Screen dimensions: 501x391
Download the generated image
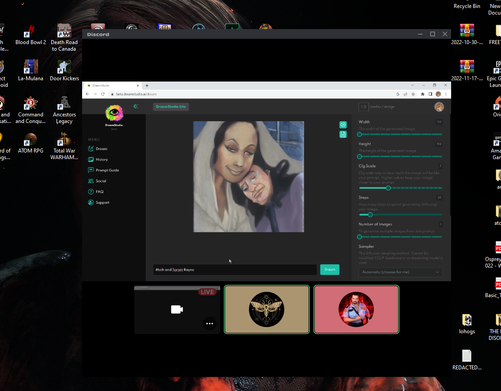(343, 134)
